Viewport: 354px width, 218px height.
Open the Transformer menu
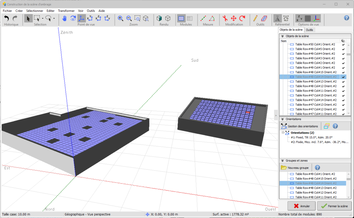click(66, 11)
